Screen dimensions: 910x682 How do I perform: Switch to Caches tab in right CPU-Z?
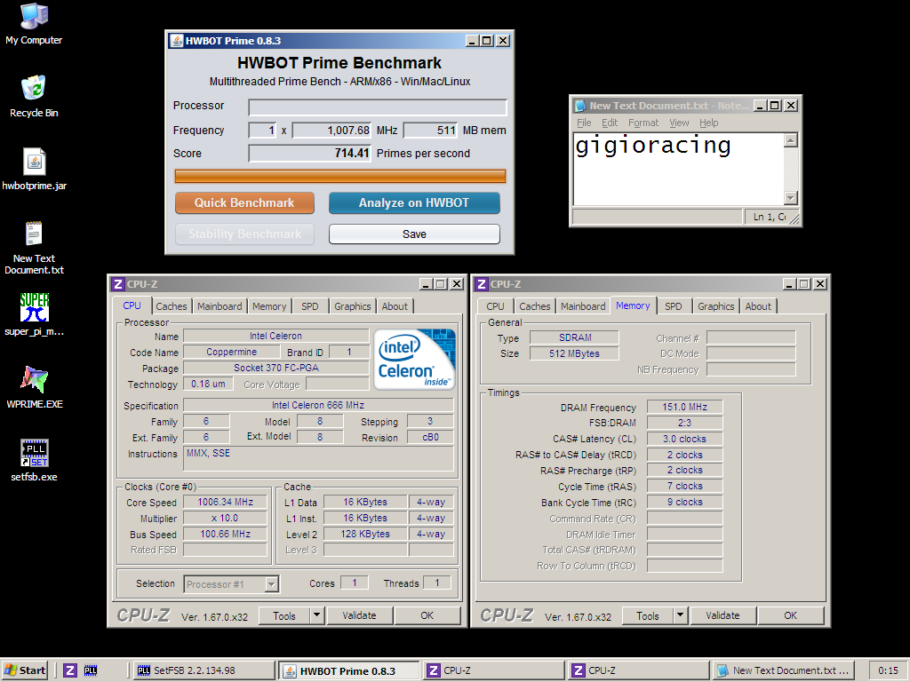click(534, 306)
